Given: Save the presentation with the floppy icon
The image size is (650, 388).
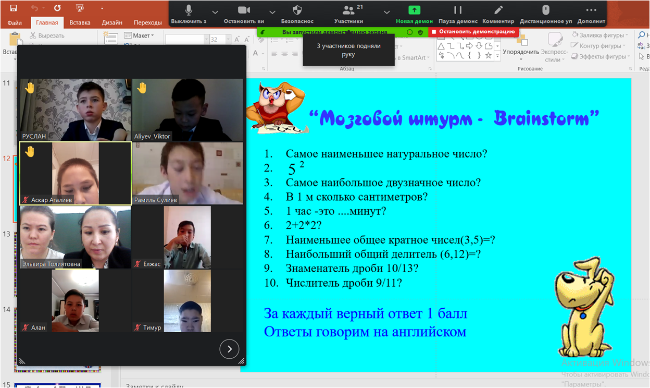Looking at the screenshot, I should [14, 8].
